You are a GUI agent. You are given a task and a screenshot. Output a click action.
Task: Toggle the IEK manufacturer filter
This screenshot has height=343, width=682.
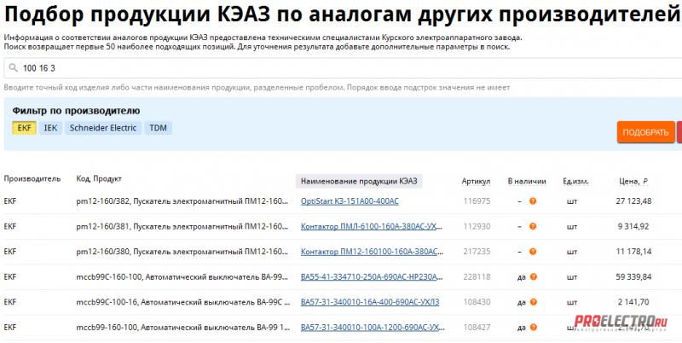[50, 128]
